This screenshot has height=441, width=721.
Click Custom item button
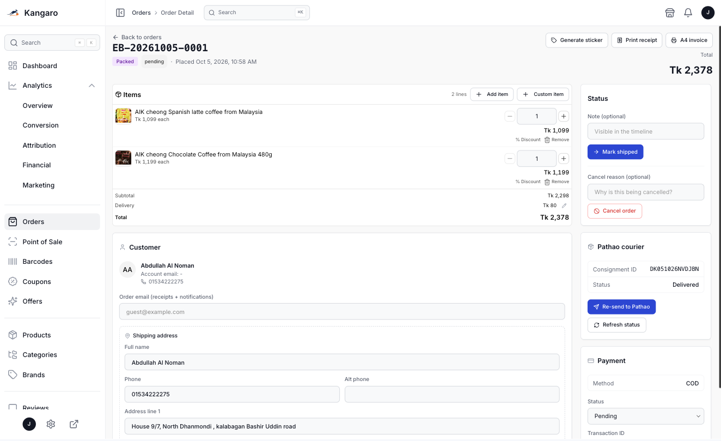tap(543, 94)
